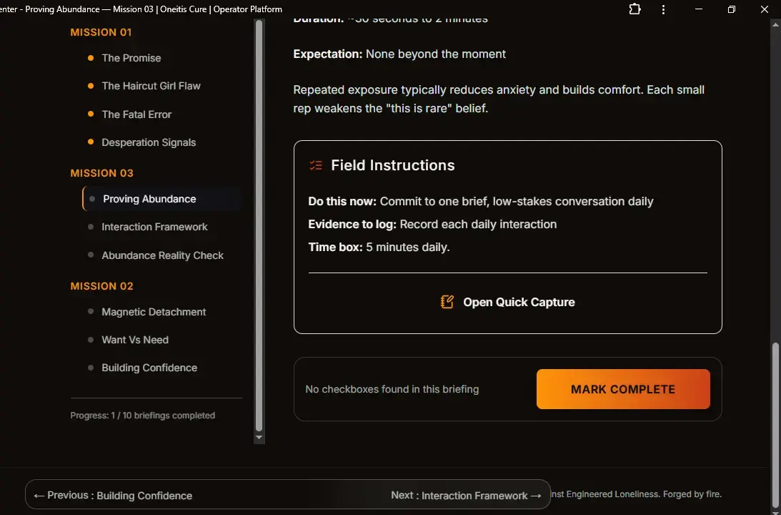
Task: Open the Want Vs Need briefing
Action: click(135, 340)
